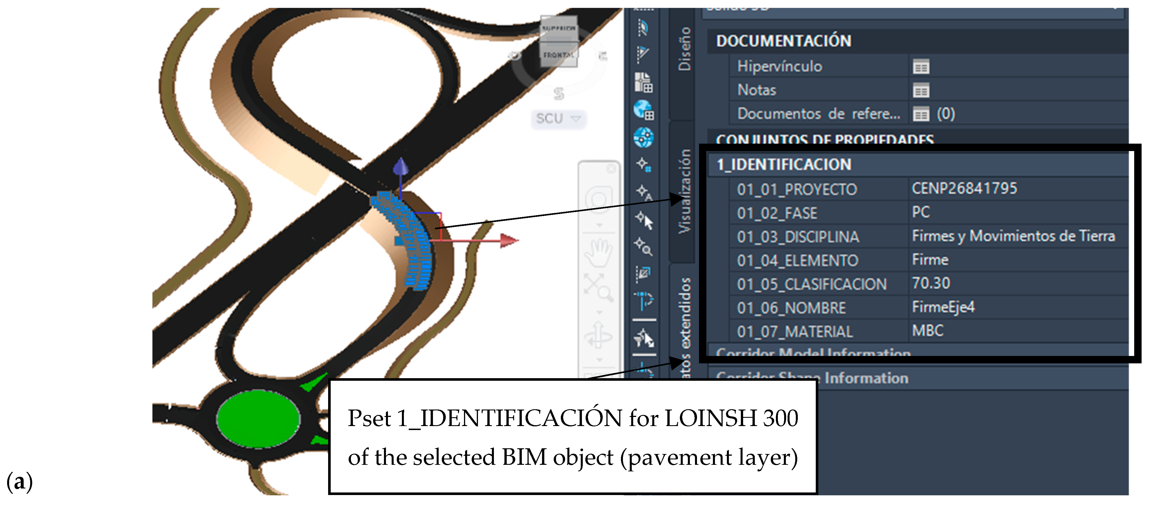This screenshot has height=505, width=1151.
Task: Select the point zoom magnifier tool icon
Action: [x=643, y=246]
